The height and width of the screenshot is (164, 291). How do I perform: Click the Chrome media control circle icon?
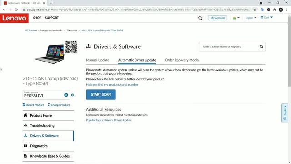point(261,3)
